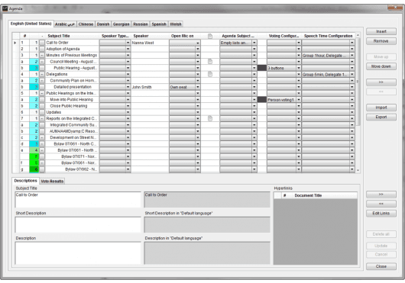The height and width of the screenshot is (283, 405).
Task: Open Open Mic on dropdown for Call to Order
Action: pos(198,43)
